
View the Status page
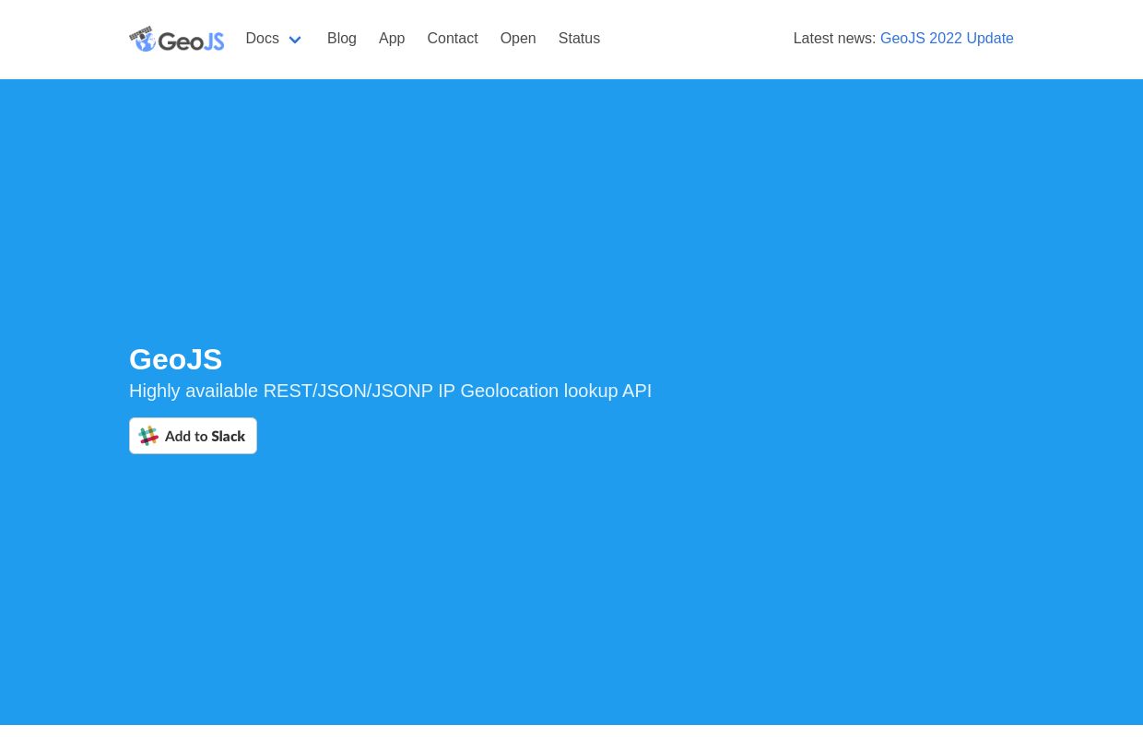579,39
